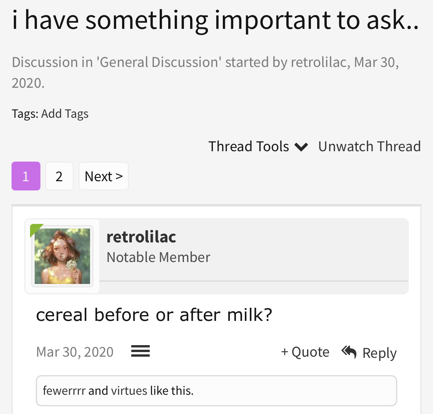Open the post options hamburger menu icon
The image size is (433, 414).
pos(140,351)
